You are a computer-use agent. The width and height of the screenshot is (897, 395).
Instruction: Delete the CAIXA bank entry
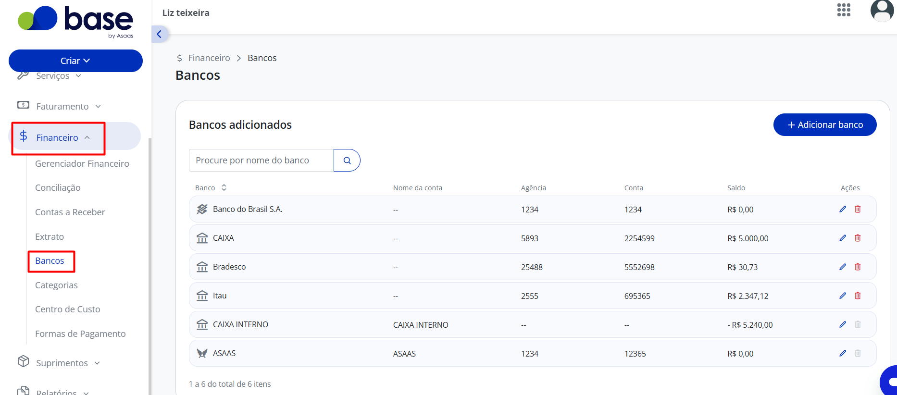(x=858, y=238)
